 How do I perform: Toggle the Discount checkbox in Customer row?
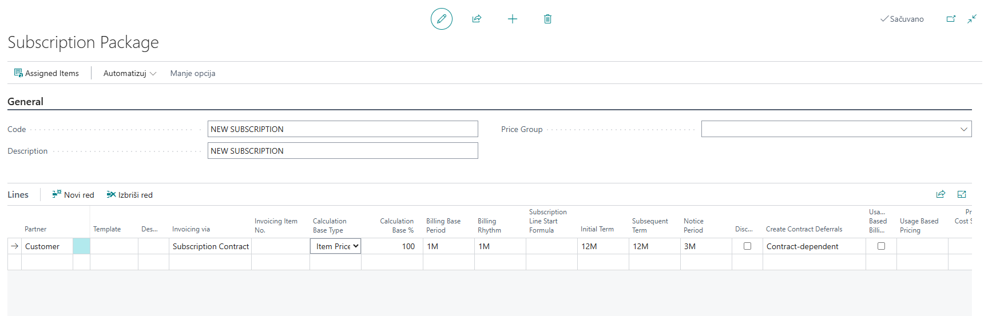click(747, 246)
